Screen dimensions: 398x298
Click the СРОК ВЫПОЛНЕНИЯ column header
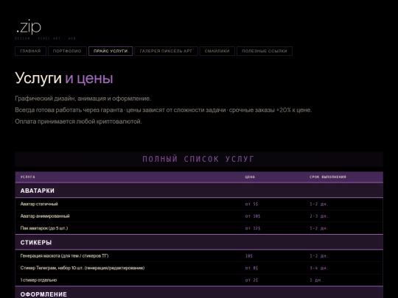click(x=328, y=177)
